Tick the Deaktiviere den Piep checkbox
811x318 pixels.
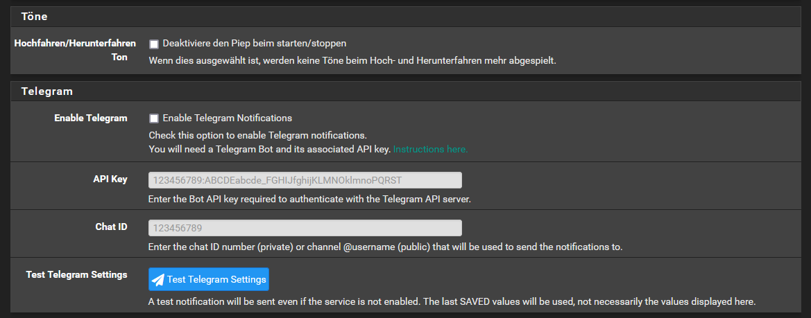click(153, 44)
